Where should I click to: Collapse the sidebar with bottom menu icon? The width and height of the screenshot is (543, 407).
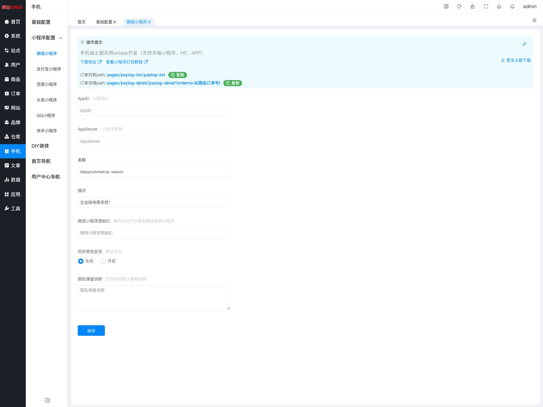pos(48,400)
